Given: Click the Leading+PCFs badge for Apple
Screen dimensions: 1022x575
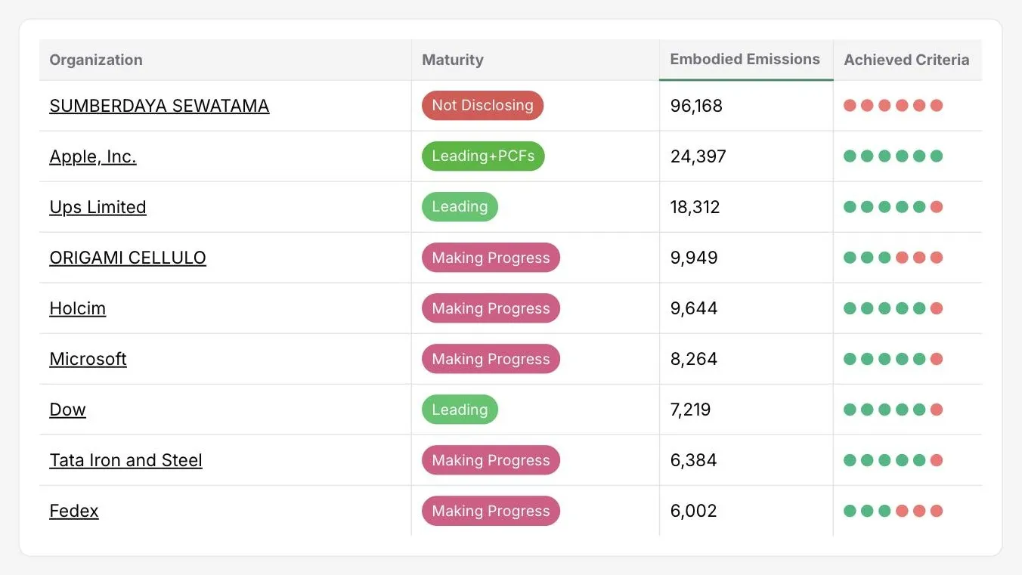Looking at the screenshot, I should click(x=483, y=156).
